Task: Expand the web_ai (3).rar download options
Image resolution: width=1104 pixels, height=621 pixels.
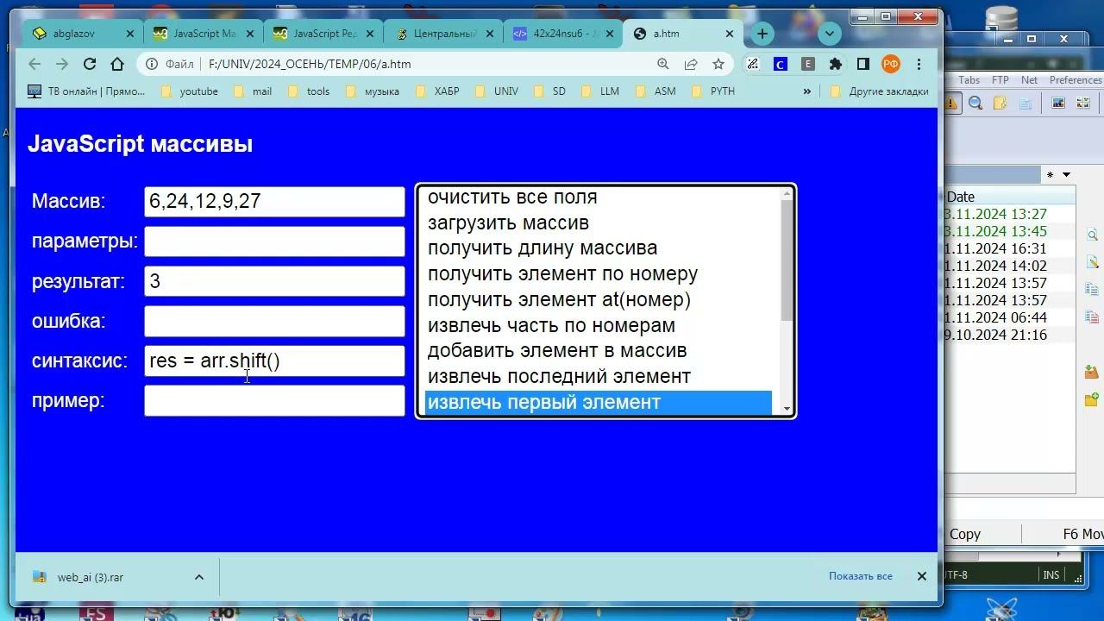Action: click(x=199, y=577)
